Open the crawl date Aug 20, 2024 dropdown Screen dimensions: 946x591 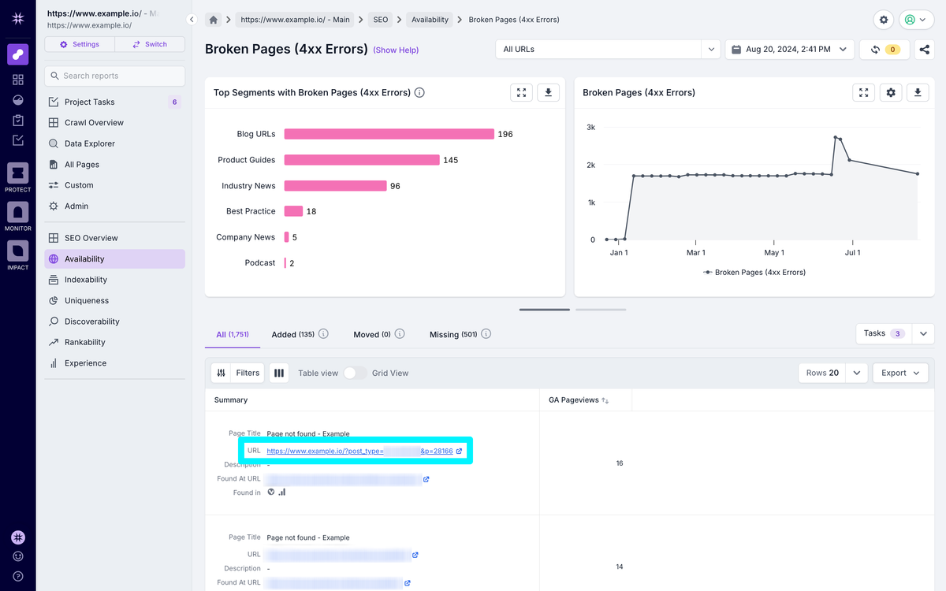pyautogui.click(x=790, y=49)
